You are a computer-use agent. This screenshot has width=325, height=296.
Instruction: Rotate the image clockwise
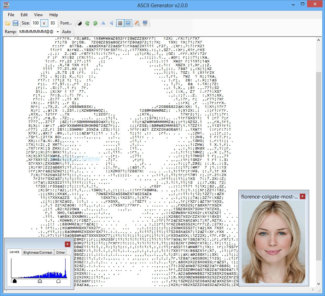coord(95,23)
